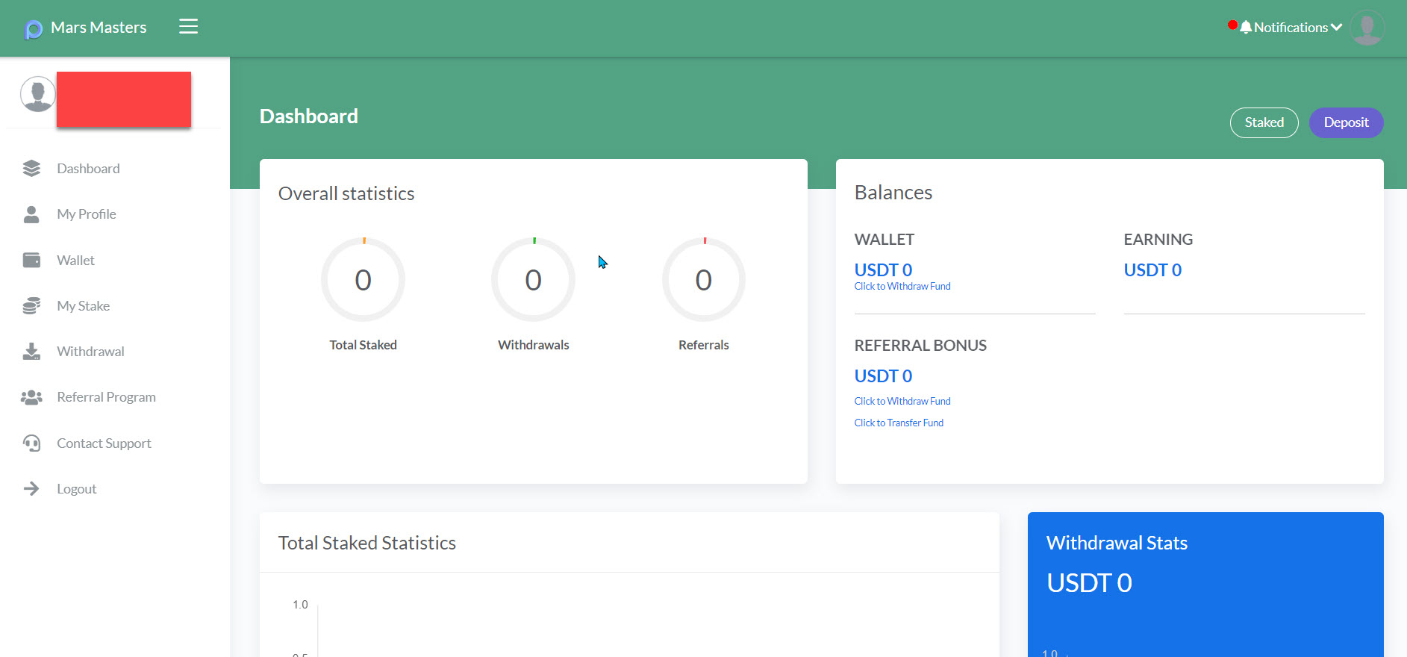
Task: Open the user avatar in top bar
Action: 1367,28
